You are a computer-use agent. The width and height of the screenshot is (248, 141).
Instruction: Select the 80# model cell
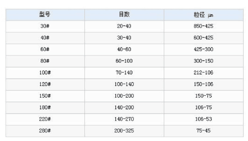point(45,61)
